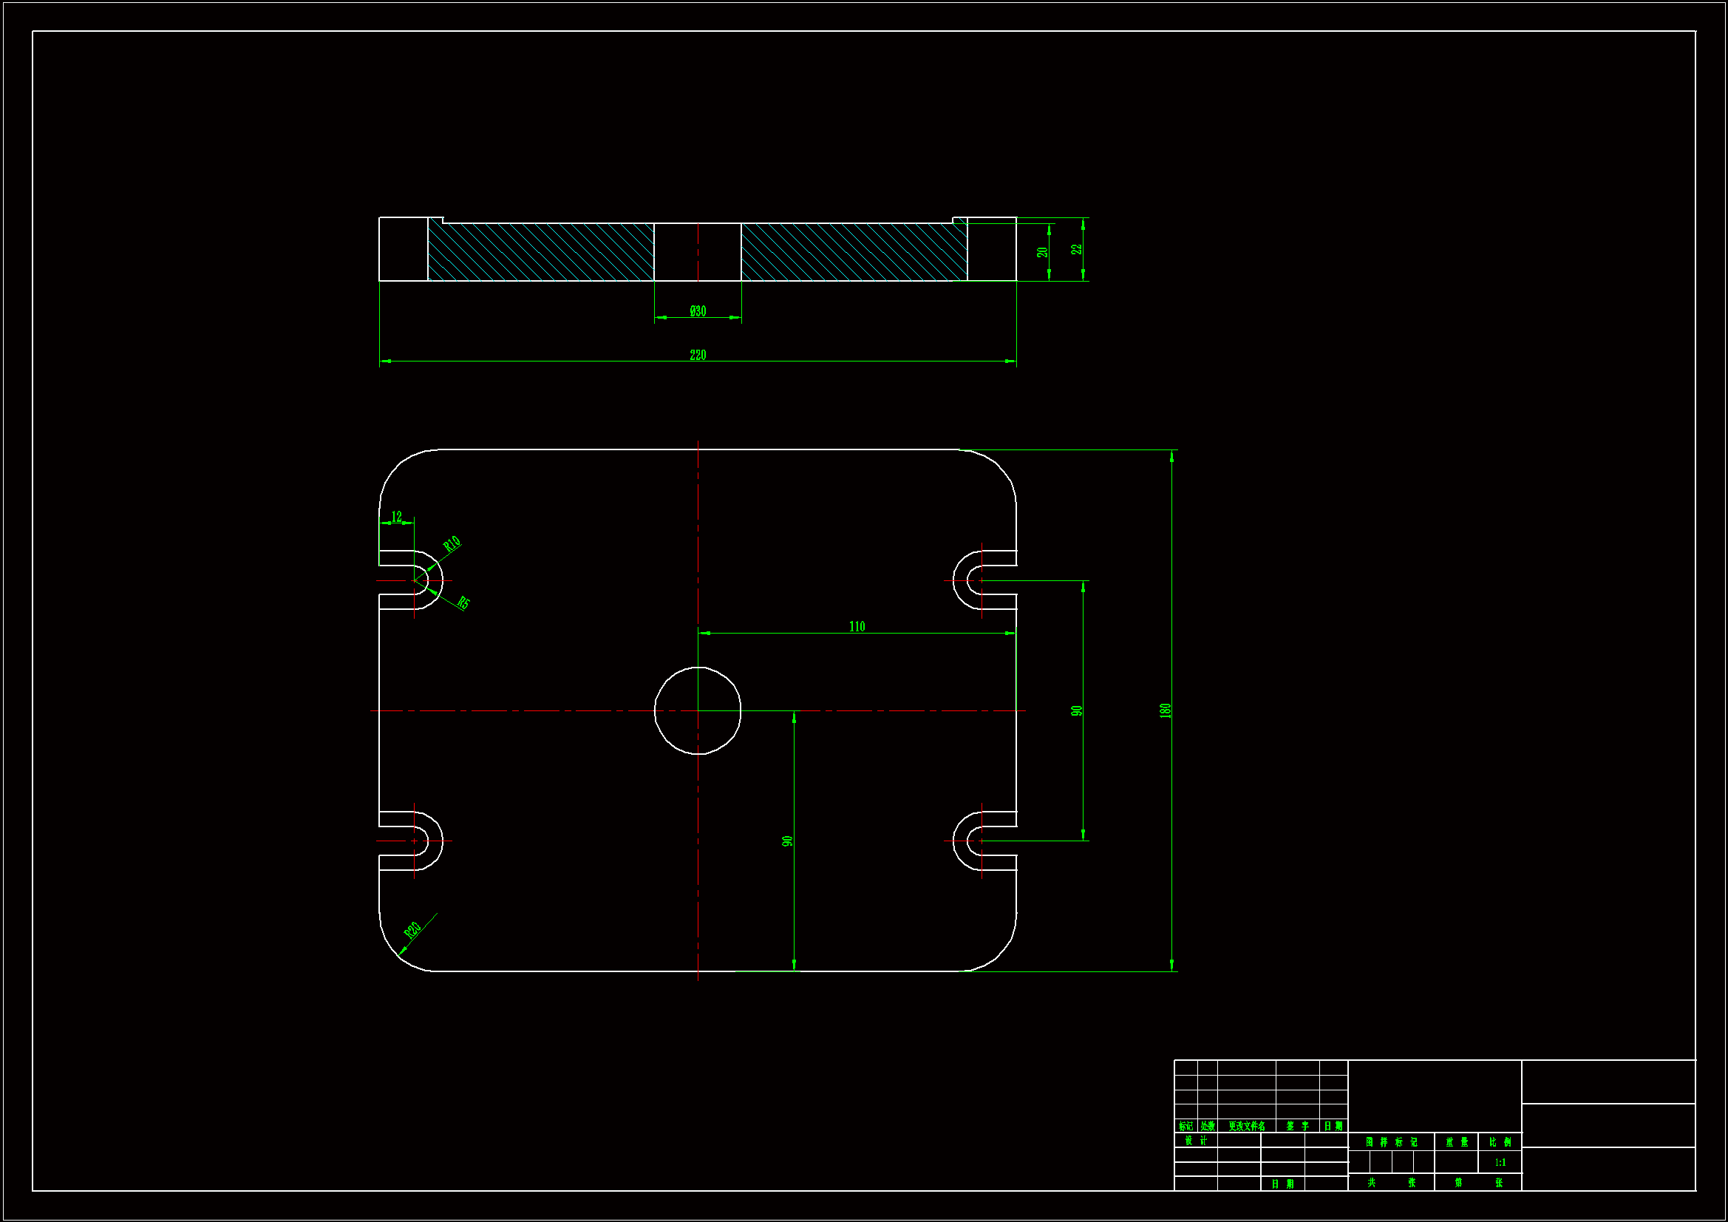
Task: Select the 20 thickness dimension text
Action: pos(1042,252)
